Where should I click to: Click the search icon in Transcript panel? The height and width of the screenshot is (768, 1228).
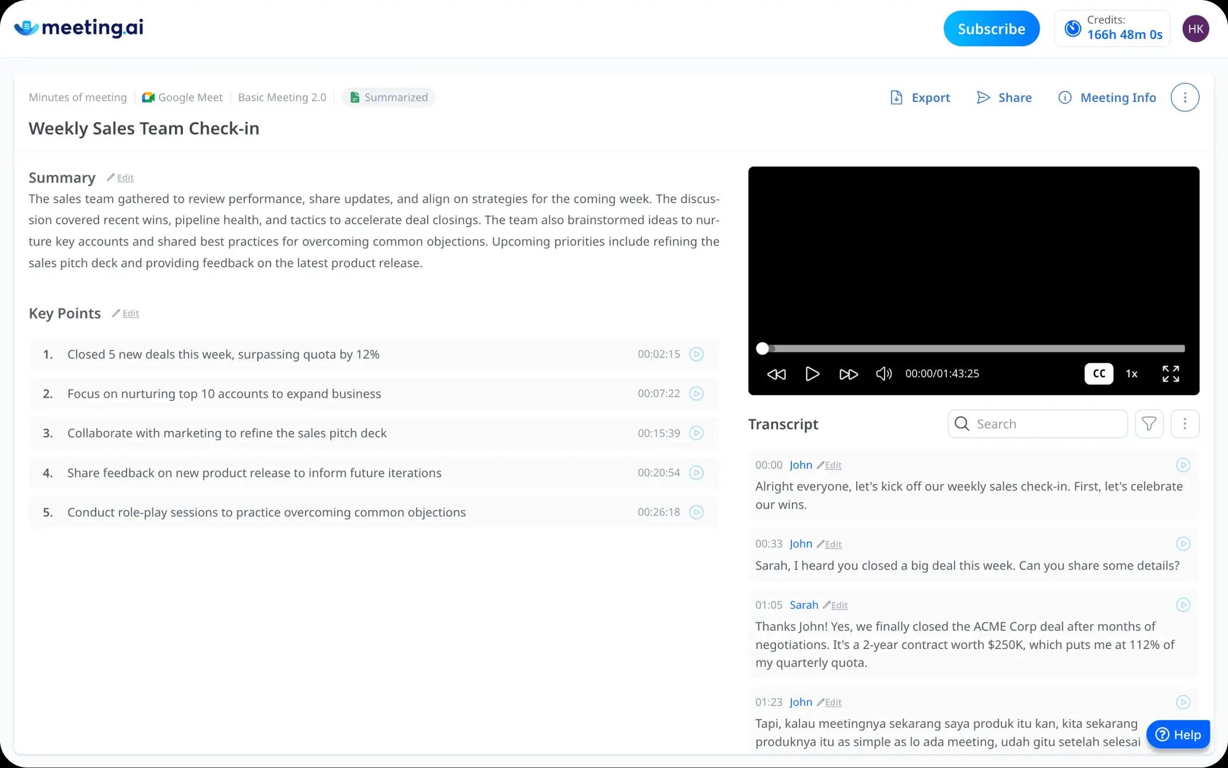[962, 424]
